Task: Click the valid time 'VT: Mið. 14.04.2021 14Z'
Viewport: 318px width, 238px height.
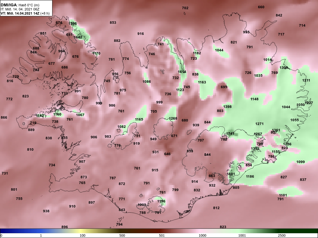Action: pos(20,13)
